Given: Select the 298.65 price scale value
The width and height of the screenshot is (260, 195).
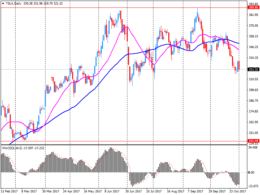Looking at the screenshot, I should click(x=253, y=90).
